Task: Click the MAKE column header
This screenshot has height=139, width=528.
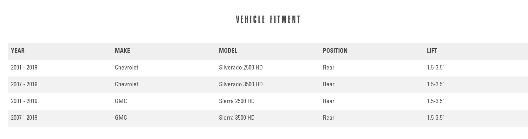Action: tap(123, 51)
